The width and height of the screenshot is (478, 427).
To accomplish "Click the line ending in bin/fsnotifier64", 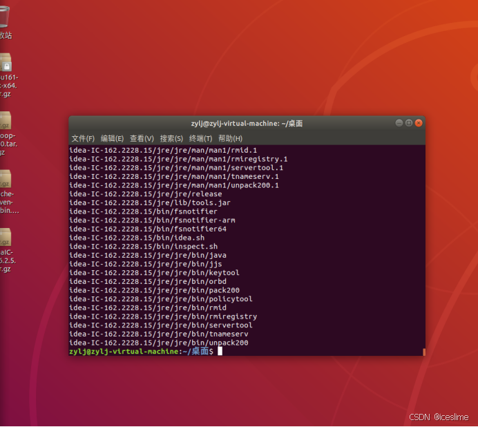I will [x=148, y=229].
